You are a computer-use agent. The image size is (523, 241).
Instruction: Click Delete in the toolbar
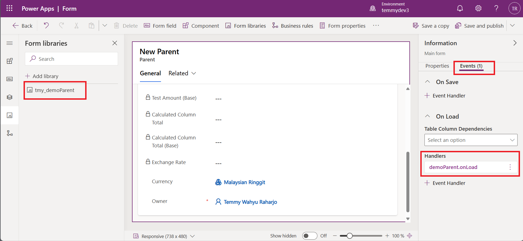(x=126, y=26)
